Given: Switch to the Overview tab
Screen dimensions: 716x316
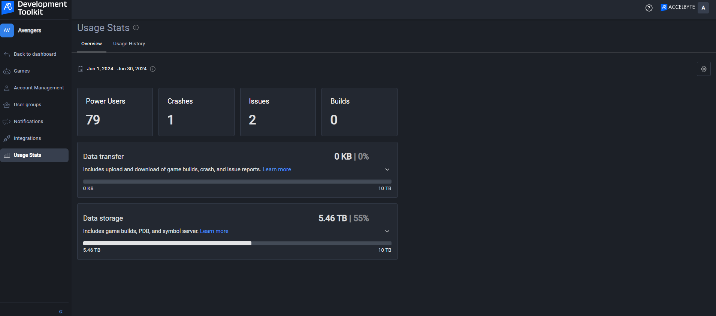Looking at the screenshot, I should [91, 44].
